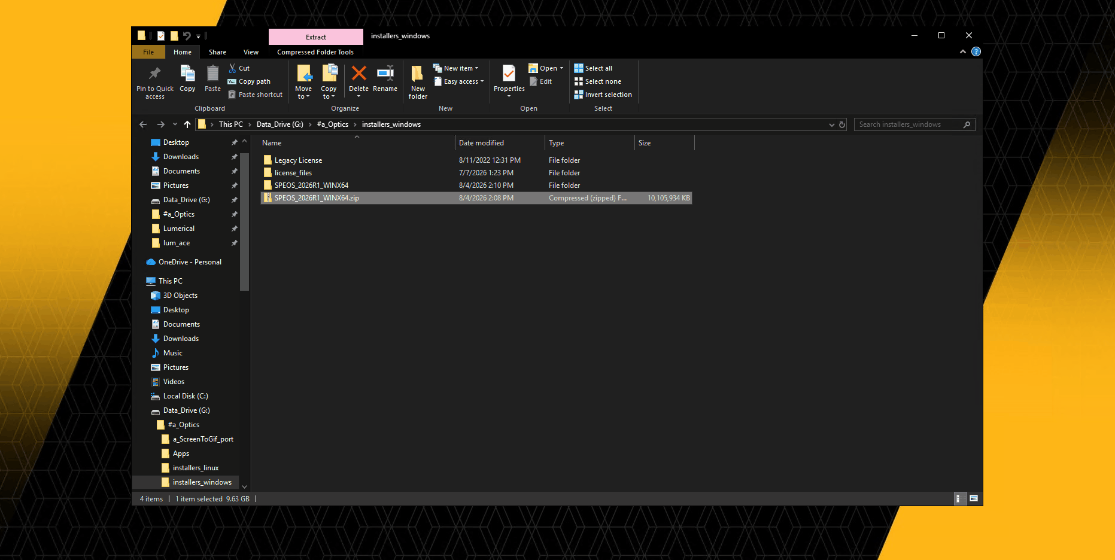Refresh the installers_windows folder view
The image size is (1115, 560).
(842, 124)
